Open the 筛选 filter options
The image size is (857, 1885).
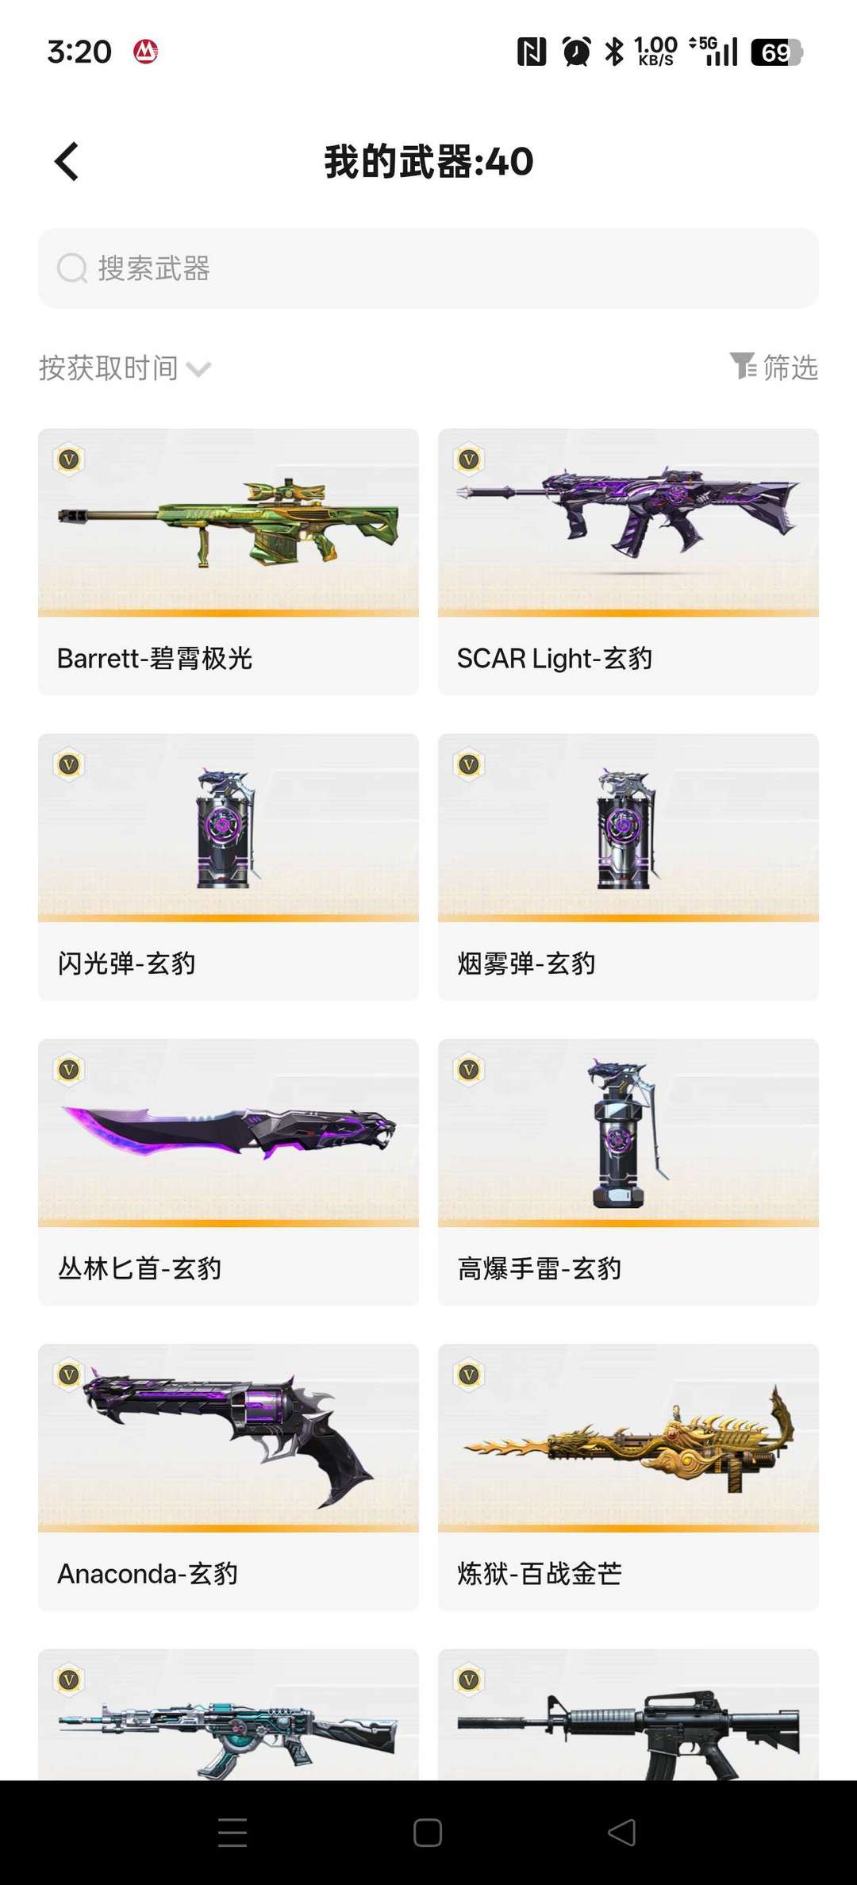[x=774, y=367]
